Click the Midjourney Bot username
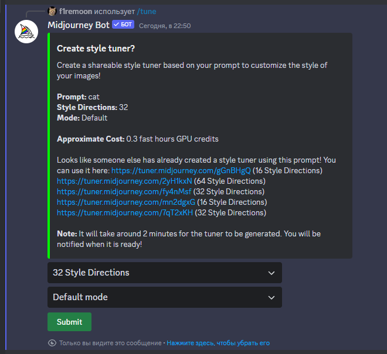The height and width of the screenshot is (354, 387). pos(78,25)
